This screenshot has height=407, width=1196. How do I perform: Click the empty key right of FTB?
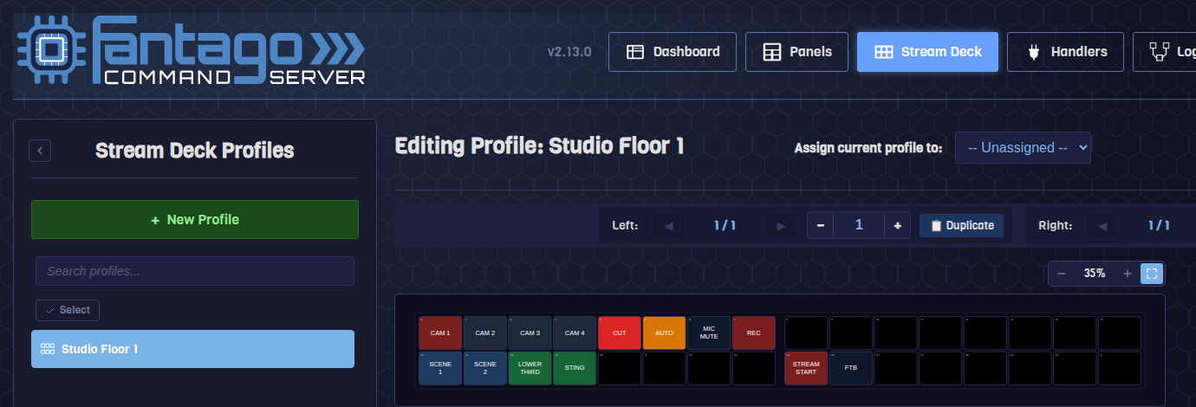point(895,368)
